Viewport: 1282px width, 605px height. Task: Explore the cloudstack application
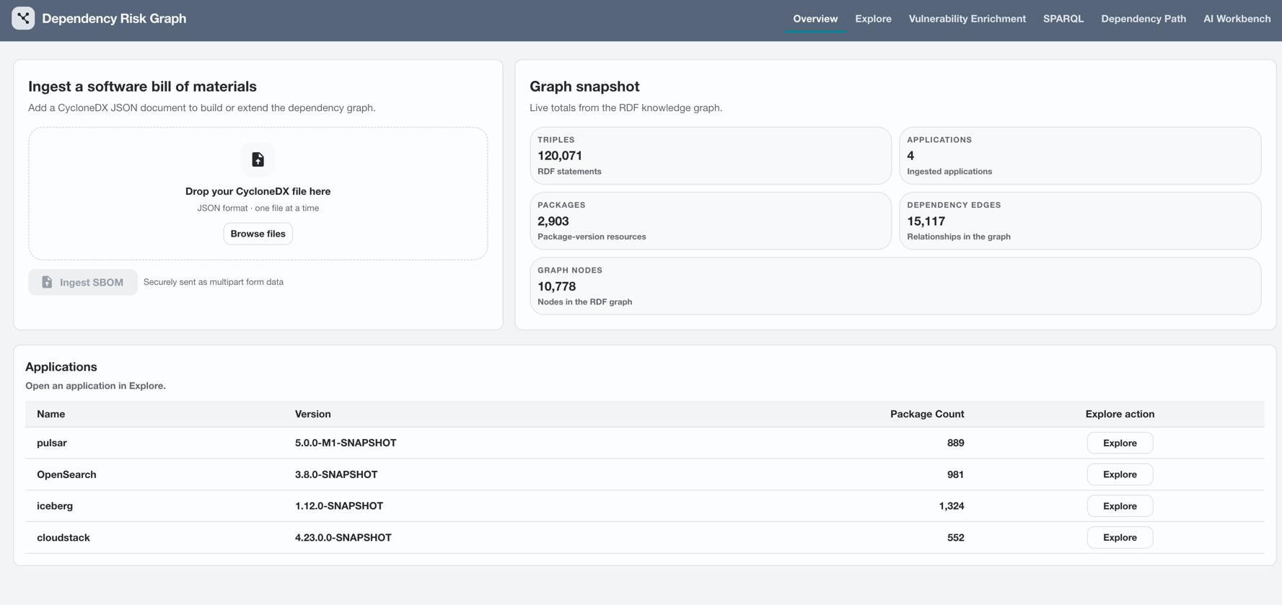1120,537
